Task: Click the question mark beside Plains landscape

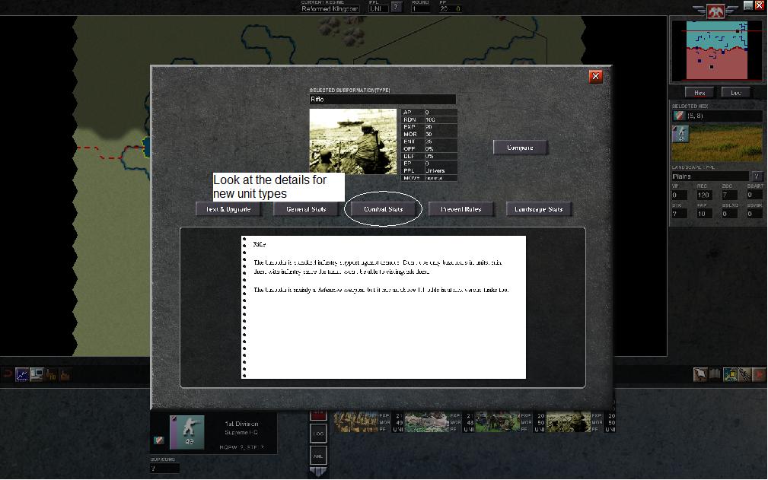Action: [x=756, y=176]
